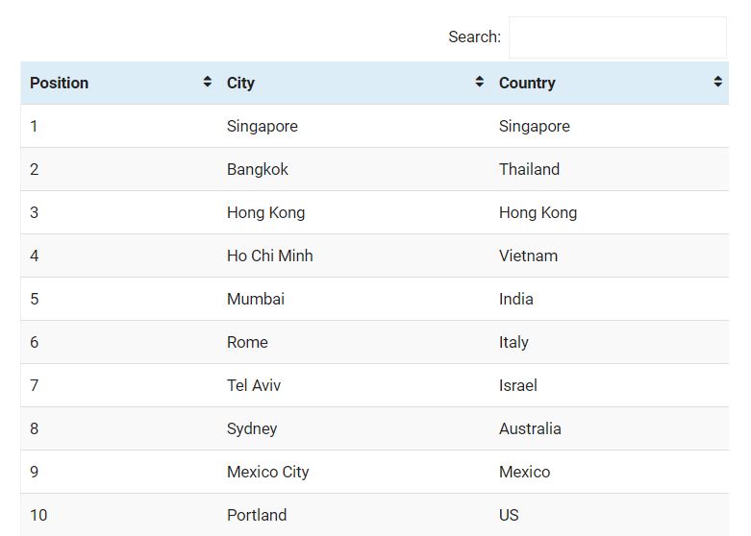Select the Tel Aviv city cell
The image size is (751, 536).
click(254, 386)
